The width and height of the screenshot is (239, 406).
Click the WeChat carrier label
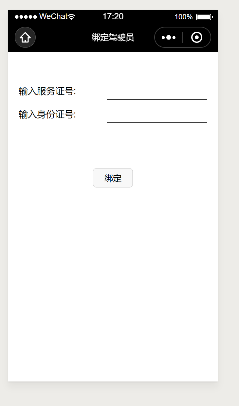[53, 16]
